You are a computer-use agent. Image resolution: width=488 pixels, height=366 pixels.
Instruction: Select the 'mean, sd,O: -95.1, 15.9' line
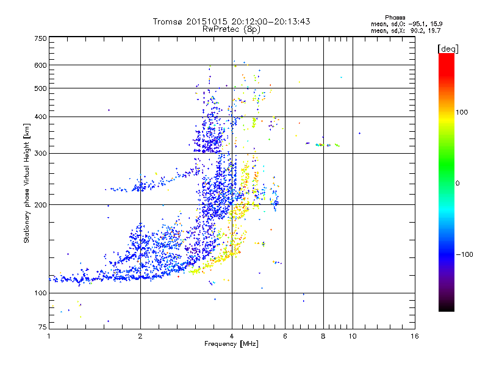[406, 24]
